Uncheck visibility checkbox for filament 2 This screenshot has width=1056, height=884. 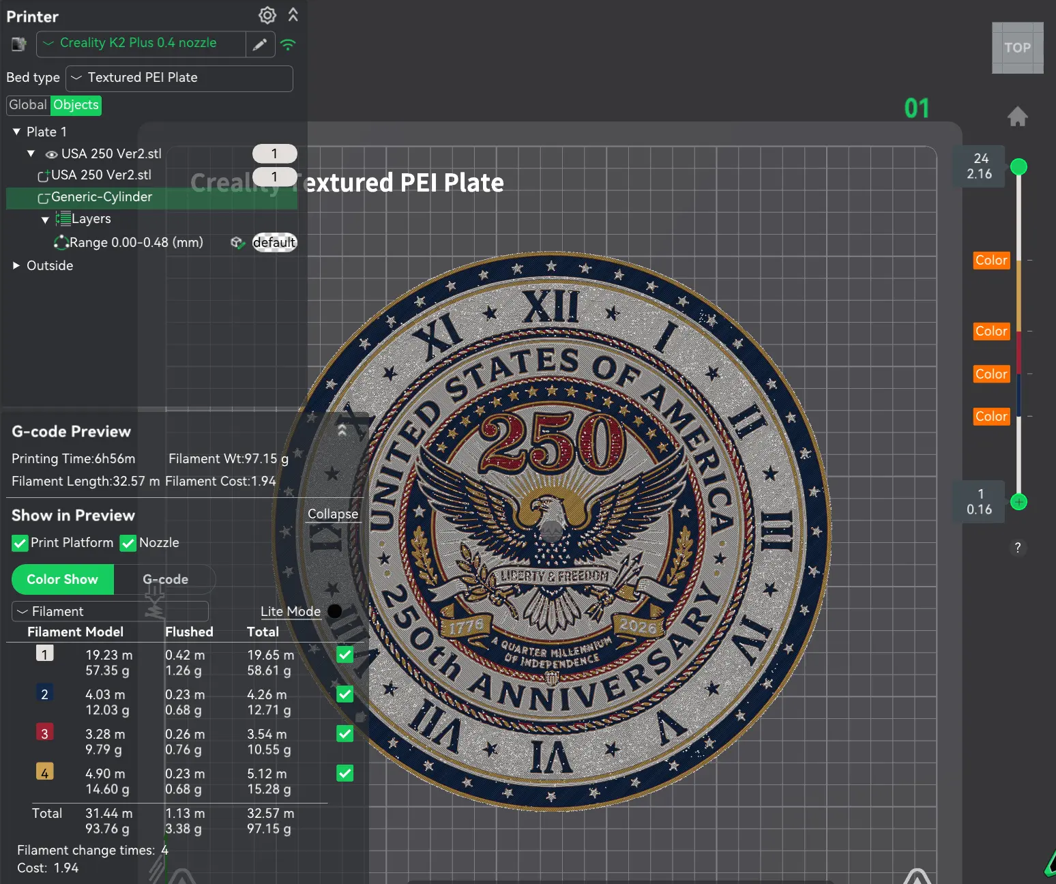[x=345, y=694]
